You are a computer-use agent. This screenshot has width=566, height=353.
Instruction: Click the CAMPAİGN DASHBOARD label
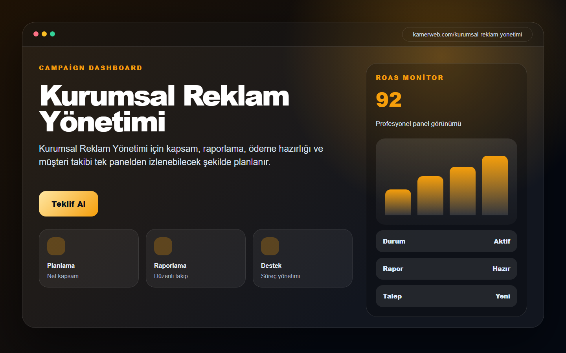coord(91,68)
